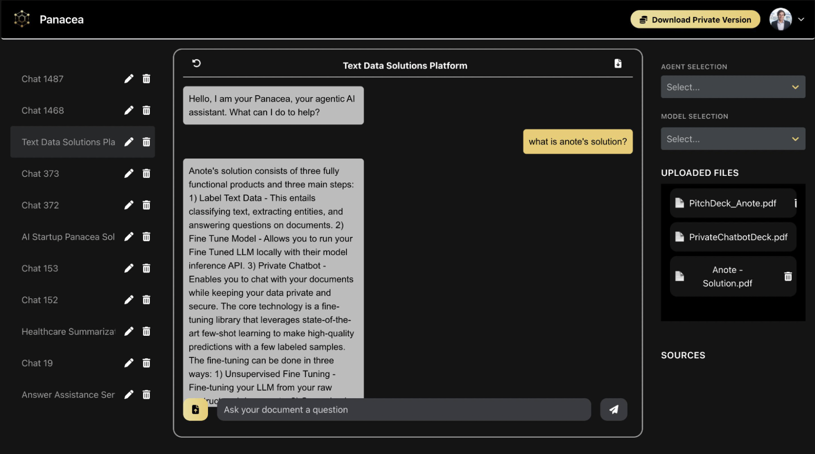The image size is (815, 454).
Task: Rename the Text Data Solutions Pla chat
Action: click(x=129, y=142)
